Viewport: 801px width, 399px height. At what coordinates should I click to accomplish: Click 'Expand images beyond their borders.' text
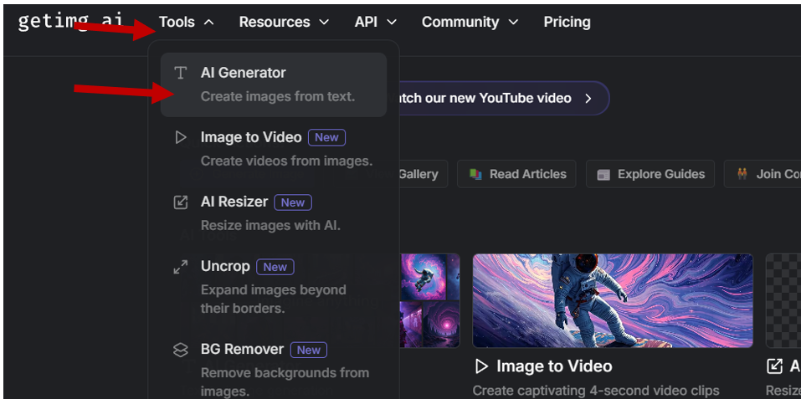(274, 299)
